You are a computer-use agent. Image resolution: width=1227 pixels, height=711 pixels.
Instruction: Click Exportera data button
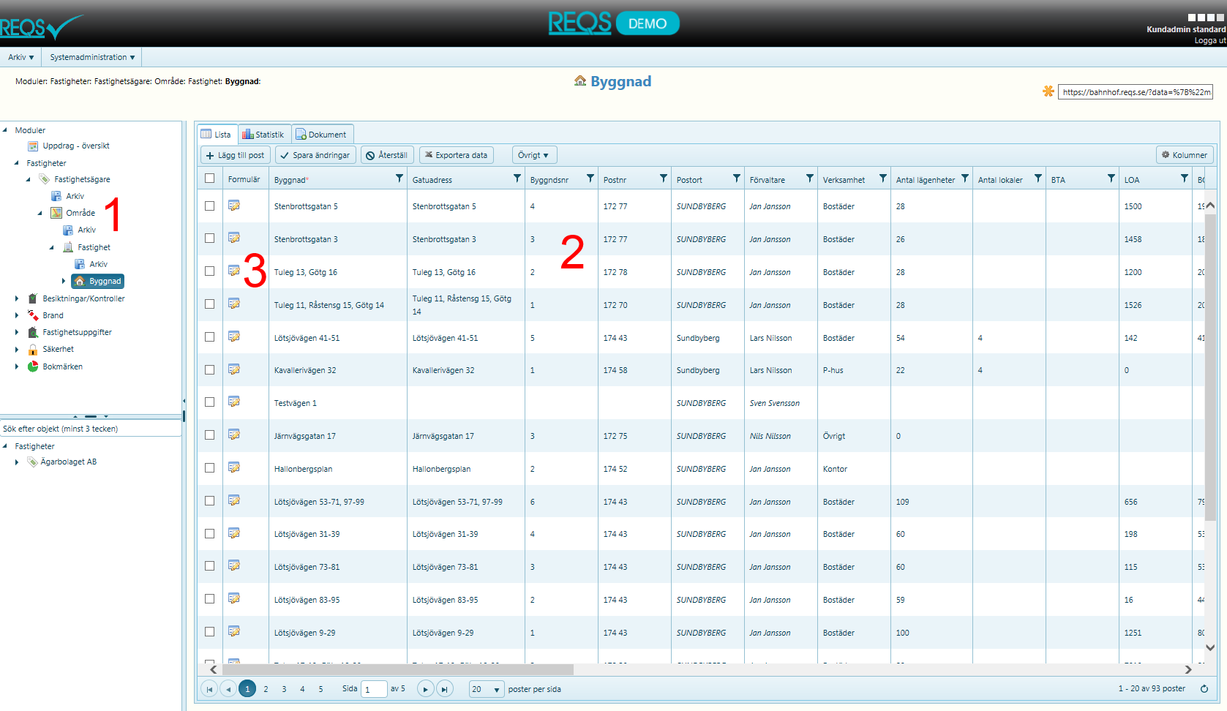[456, 155]
